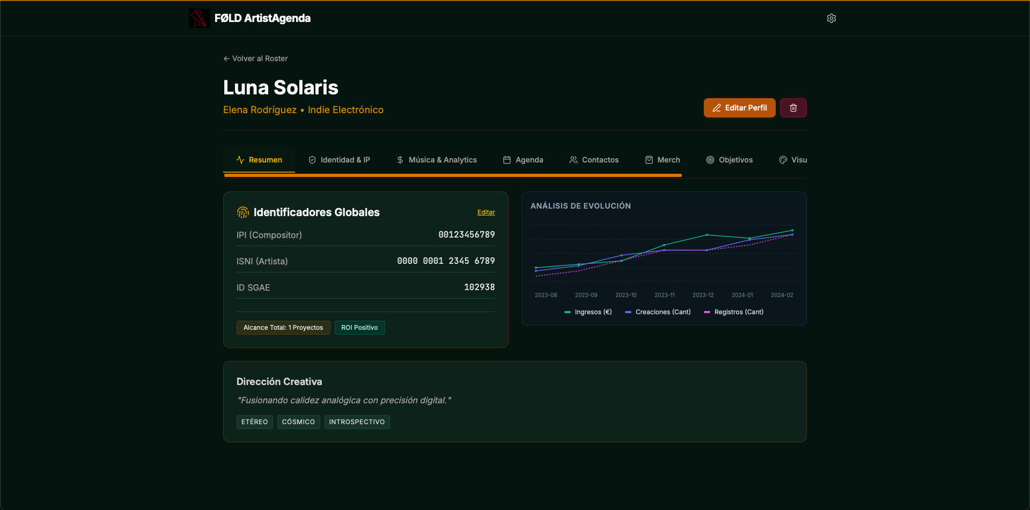Toggle Ingresos (€) legend series

coord(588,312)
